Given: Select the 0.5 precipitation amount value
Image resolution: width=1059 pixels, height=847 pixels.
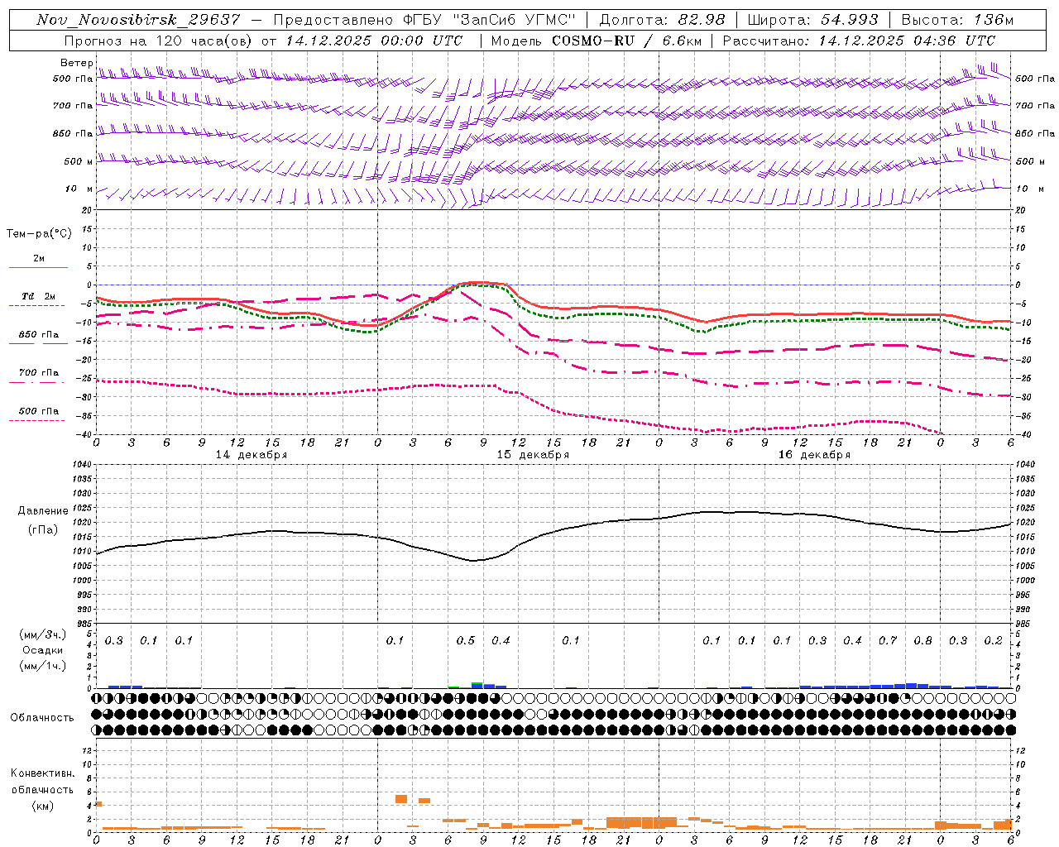Looking at the screenshot, I should coord(466,641).
